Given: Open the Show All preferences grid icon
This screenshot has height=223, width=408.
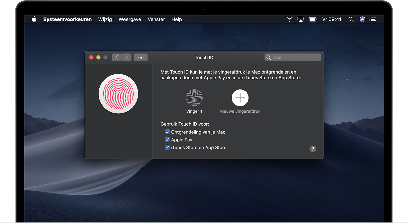Looking at the screenshot, I should pos(141,57).
